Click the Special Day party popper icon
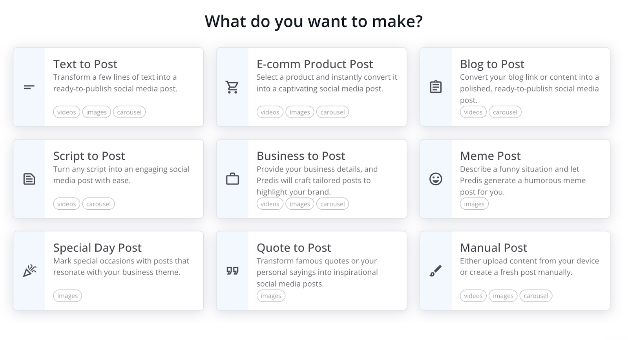Screen dimensions: 628x340 (29, 271)
